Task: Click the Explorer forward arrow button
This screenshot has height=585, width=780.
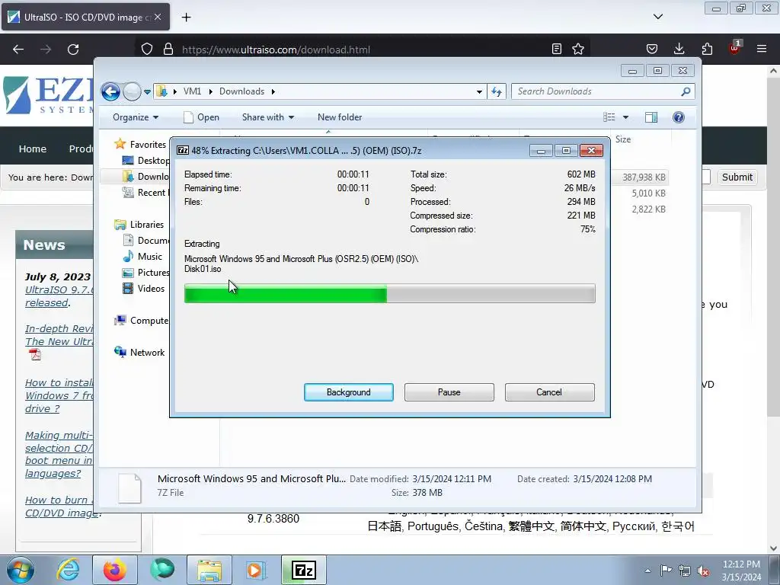Action: point(132,91)
